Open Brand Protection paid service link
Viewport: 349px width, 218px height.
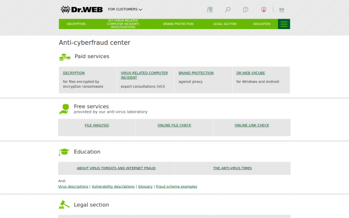pyautogui.click(x=196, y=73)
